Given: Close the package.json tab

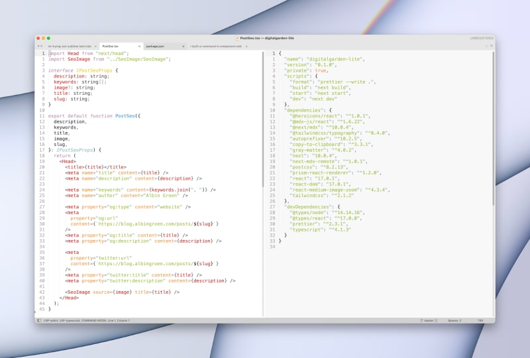Looking at the screenshot, I should pyautogui.click(x=184, y=46).
